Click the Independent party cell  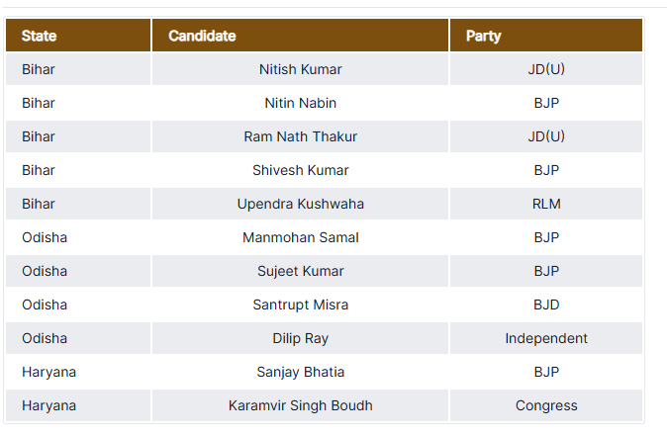coord(545,338)
